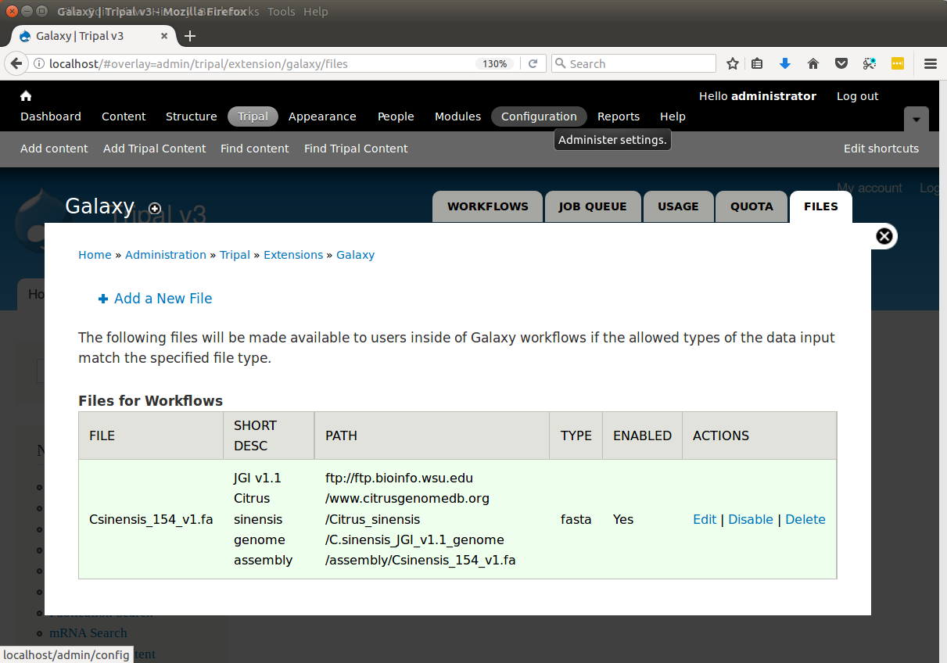The width and height of the screenshot is (947, 663).
Task: Click into the Firefox Search field
Action: 634,64
